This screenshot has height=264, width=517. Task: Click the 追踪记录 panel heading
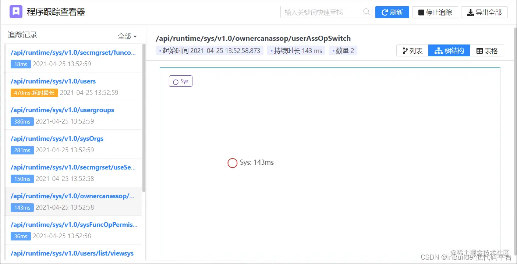click(22, 35)
